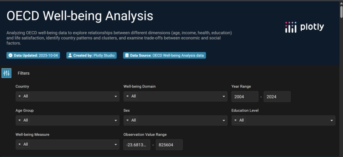Click the Sex label
This screenshot has width=343, height=157.
pyautogui.click(x=126, y=111)
